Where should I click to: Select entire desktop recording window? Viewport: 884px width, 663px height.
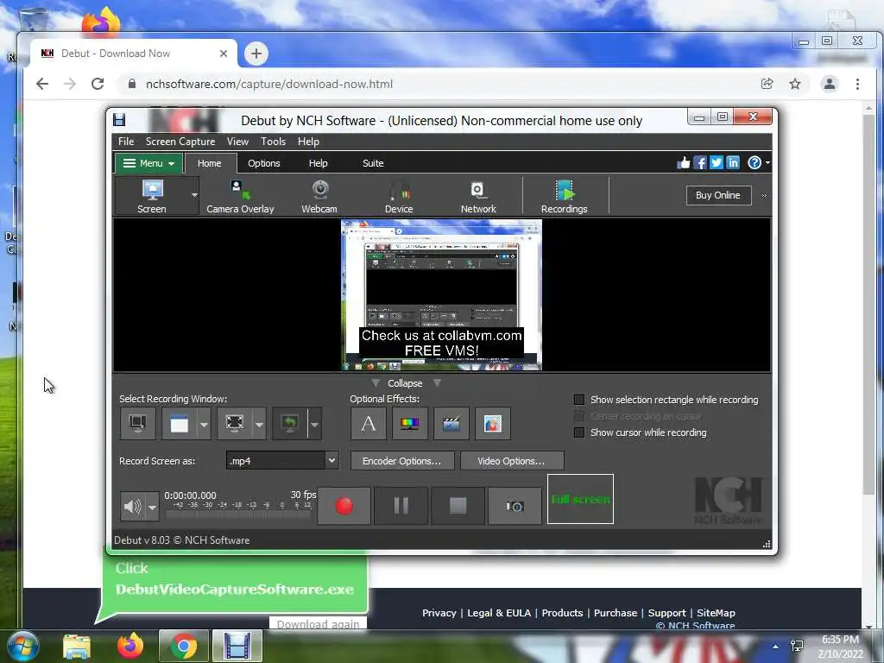137,423
